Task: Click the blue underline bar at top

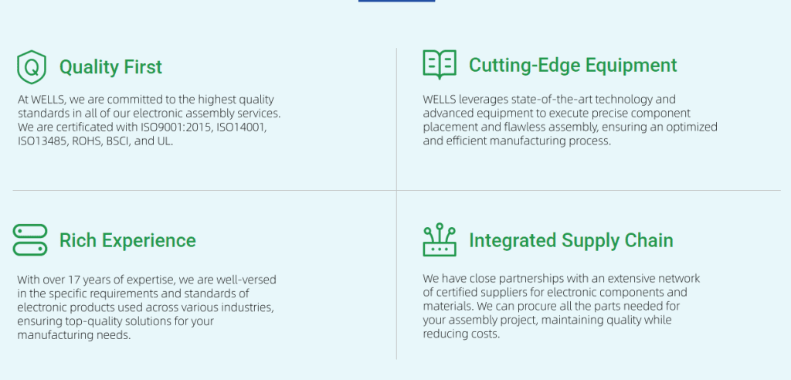Action: point(396,1)
